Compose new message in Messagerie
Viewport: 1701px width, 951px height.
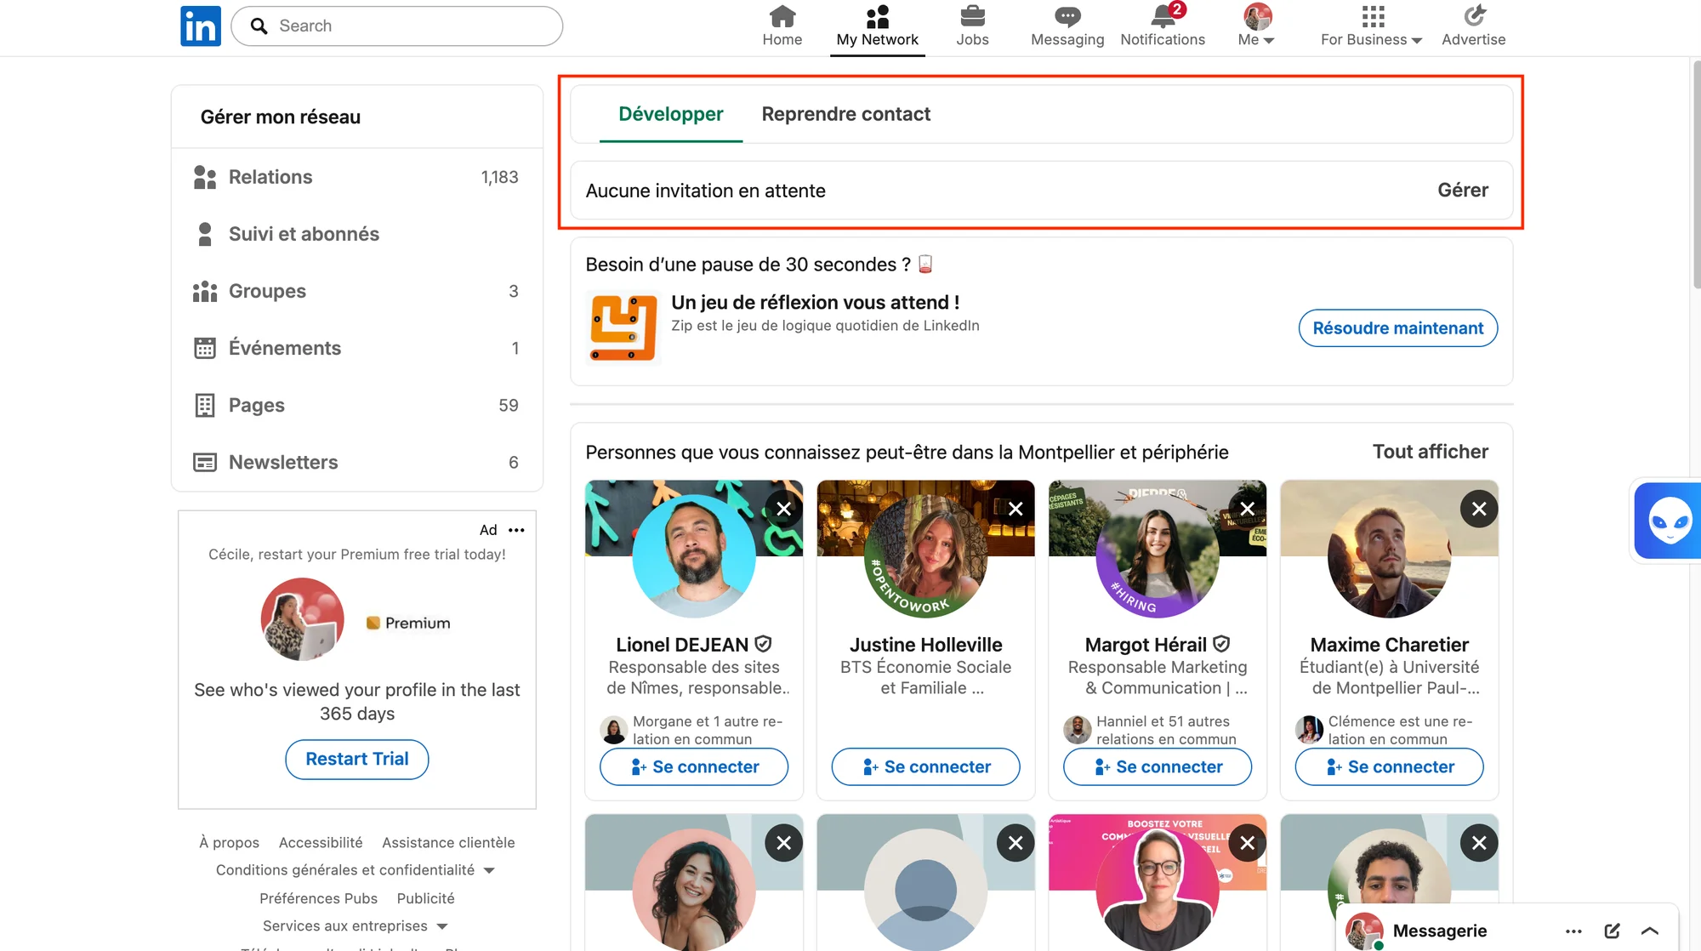point(1612,931)
